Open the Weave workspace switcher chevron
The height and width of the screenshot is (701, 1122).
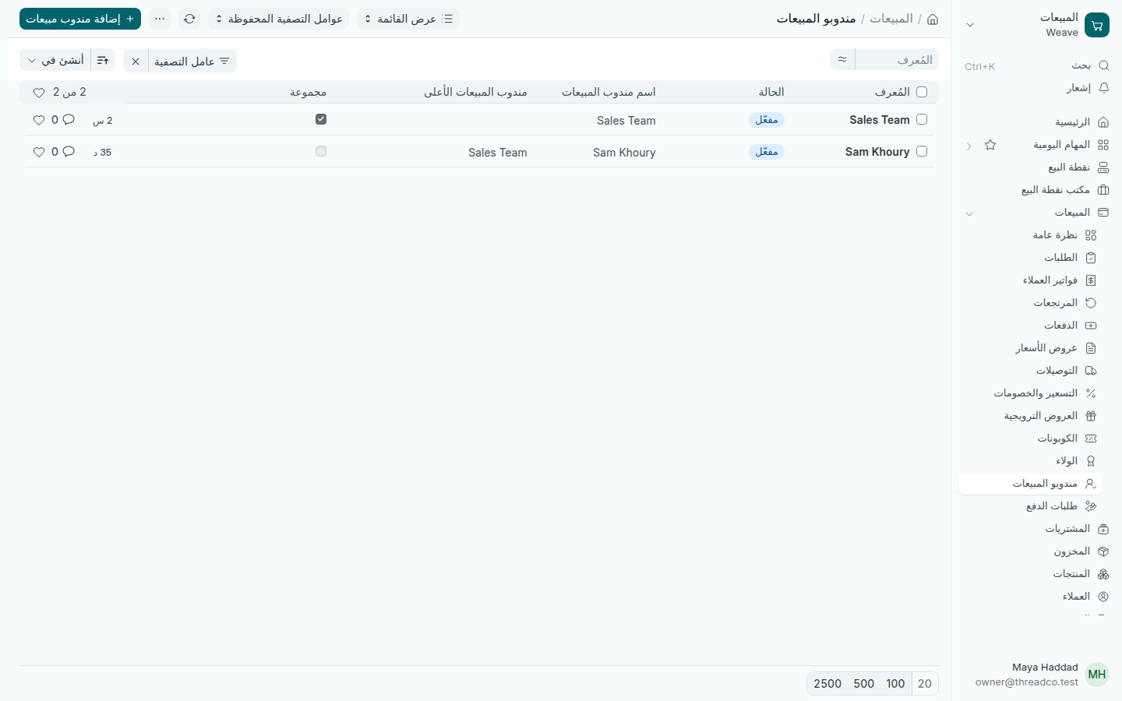[970, 25]
